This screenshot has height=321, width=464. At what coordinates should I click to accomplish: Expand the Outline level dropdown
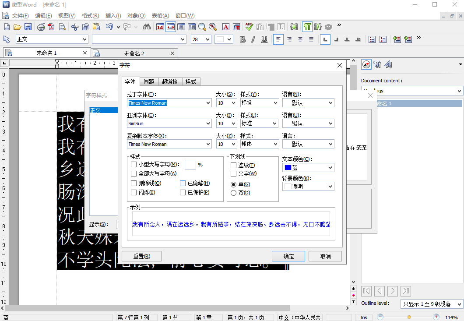click(x=459, y=304)
